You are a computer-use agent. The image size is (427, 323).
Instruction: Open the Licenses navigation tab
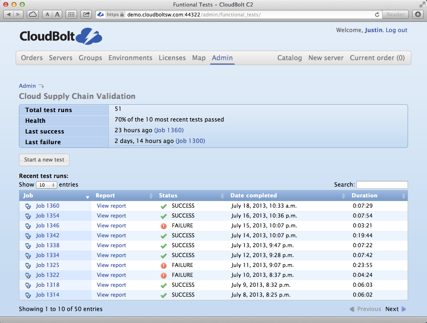[x=172, y=58]
